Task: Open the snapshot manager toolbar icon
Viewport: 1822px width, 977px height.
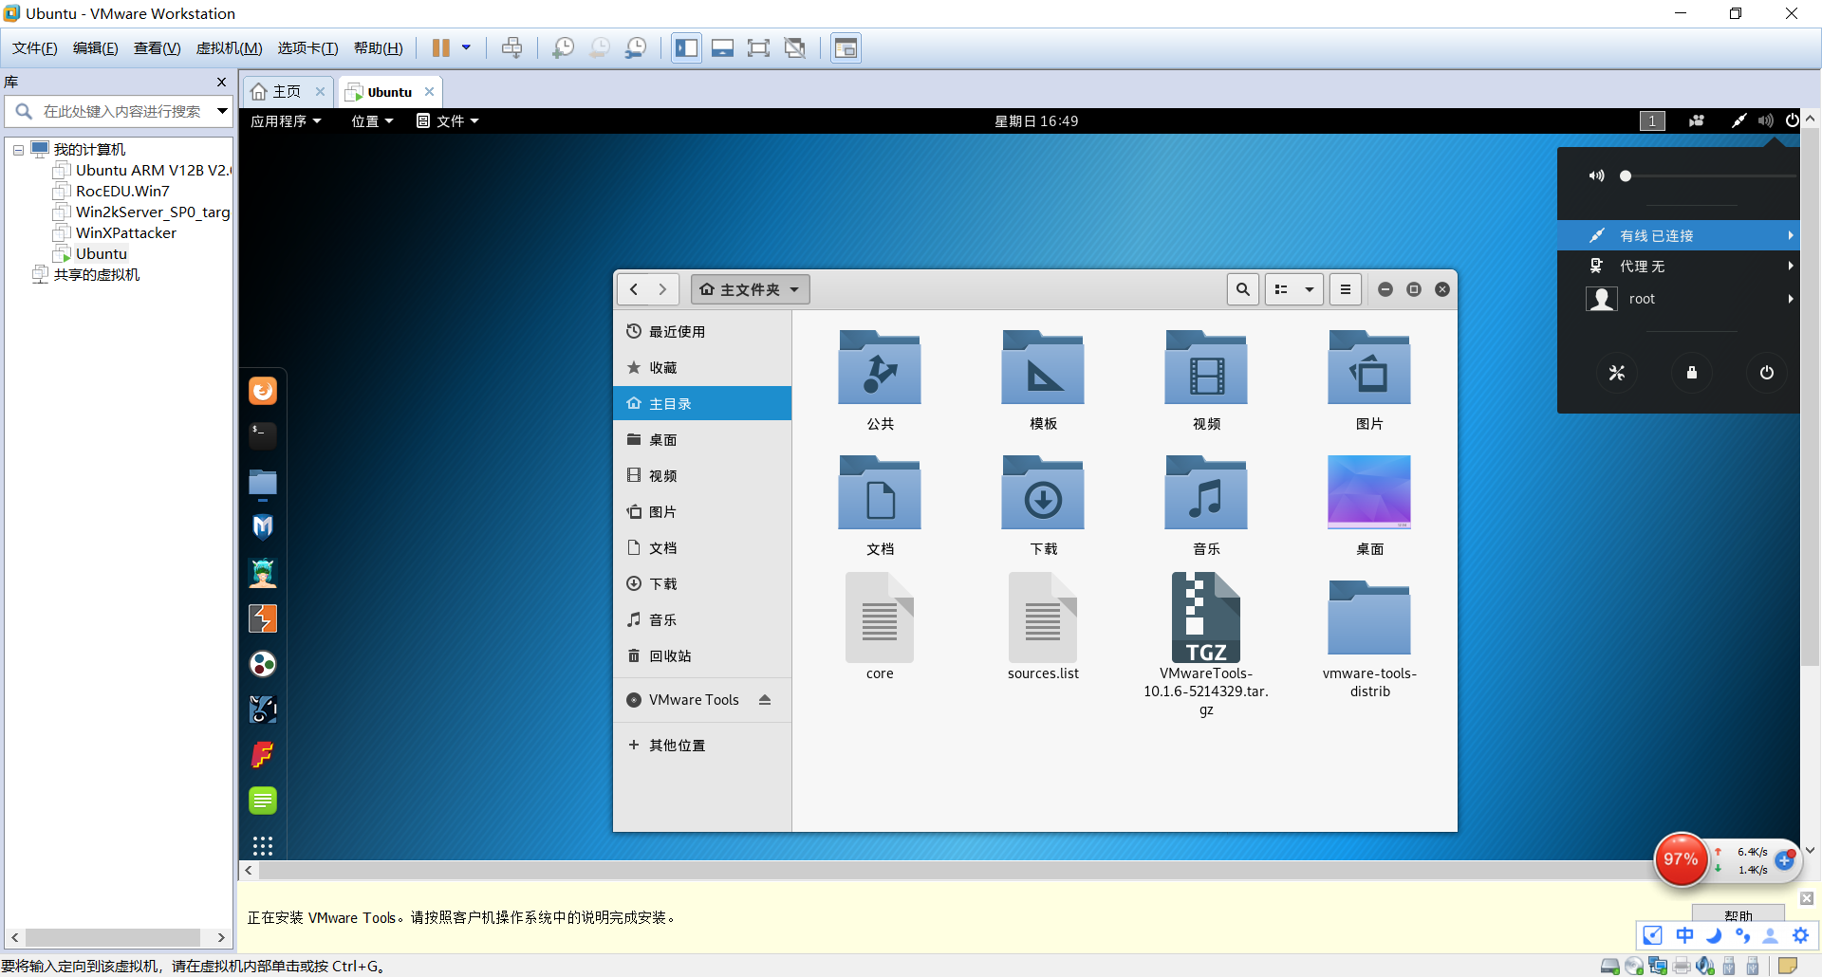Action: coord(636,47)
